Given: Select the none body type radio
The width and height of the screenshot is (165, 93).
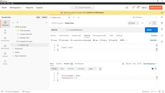Looking at the screenshot, I should (52, 40).
